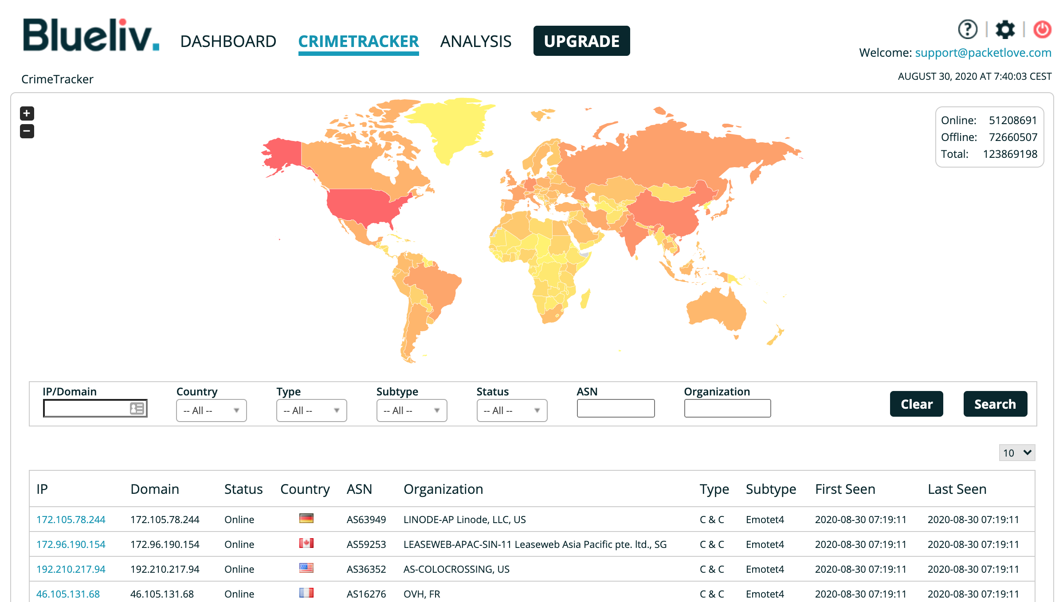Change the rows-per-page dropdown showing 10
Viewport: 1063px width, 602px height.
pos(1017,453)
